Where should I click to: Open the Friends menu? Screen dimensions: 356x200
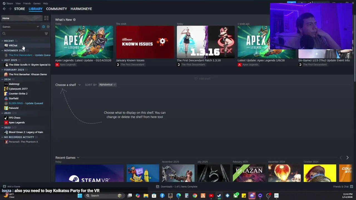27,3
